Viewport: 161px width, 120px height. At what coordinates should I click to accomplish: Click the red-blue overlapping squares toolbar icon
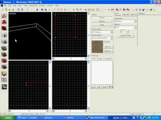pyautogui.click(x=117, y=10)
